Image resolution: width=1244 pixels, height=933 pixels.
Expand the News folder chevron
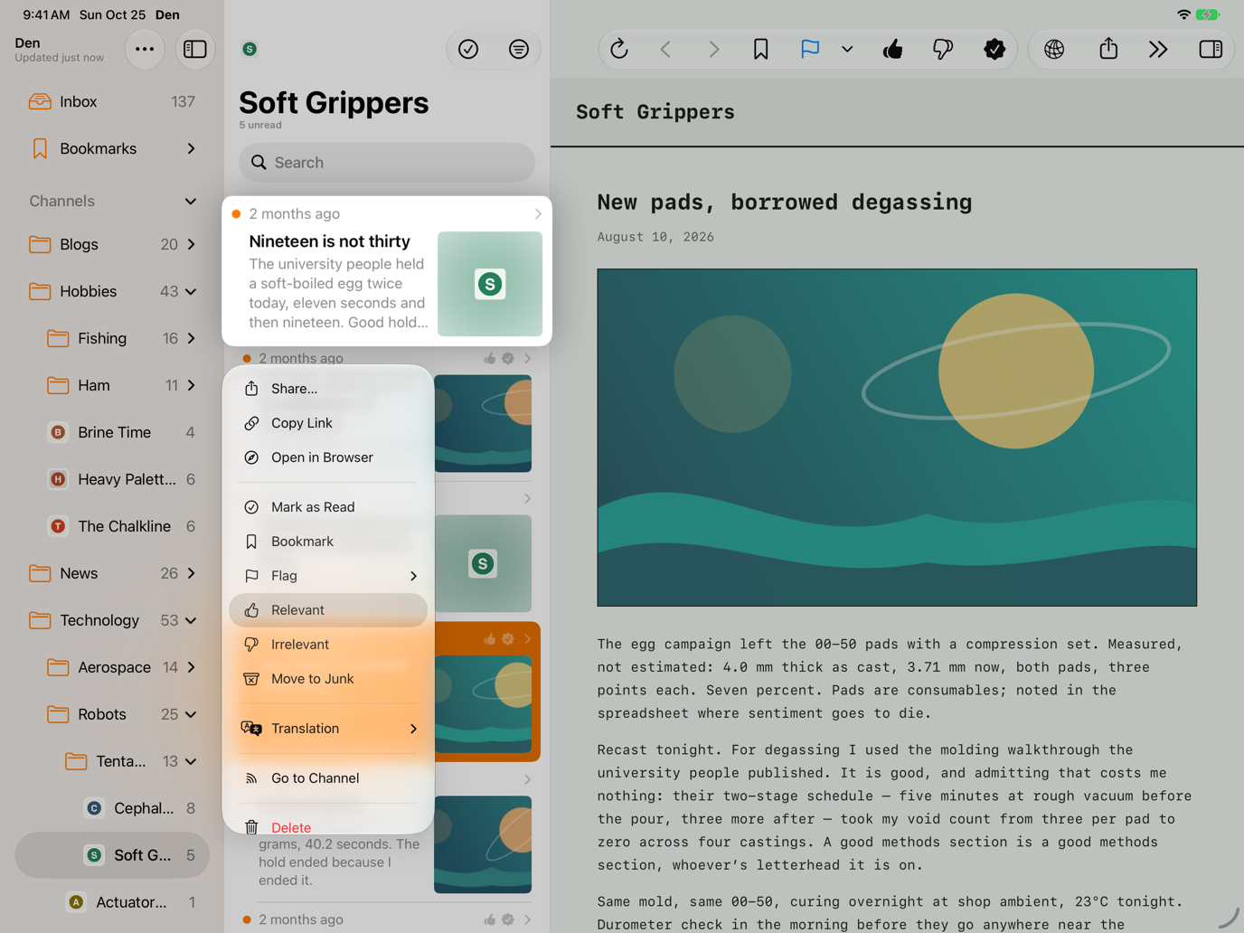(191, 573)
